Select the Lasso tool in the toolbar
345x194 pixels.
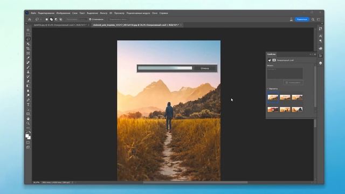(x=28, y=39)
